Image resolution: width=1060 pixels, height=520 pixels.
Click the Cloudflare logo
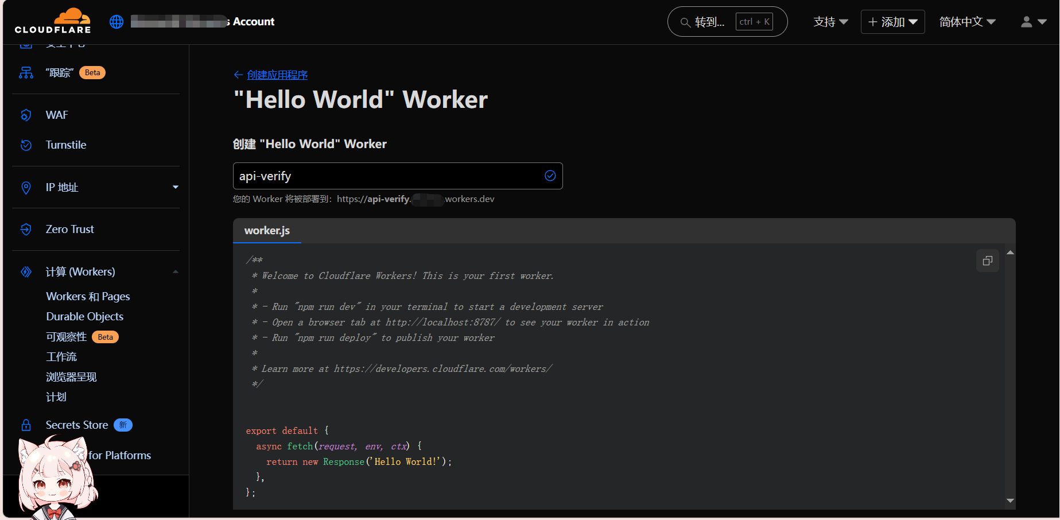[x=53, y=21]
